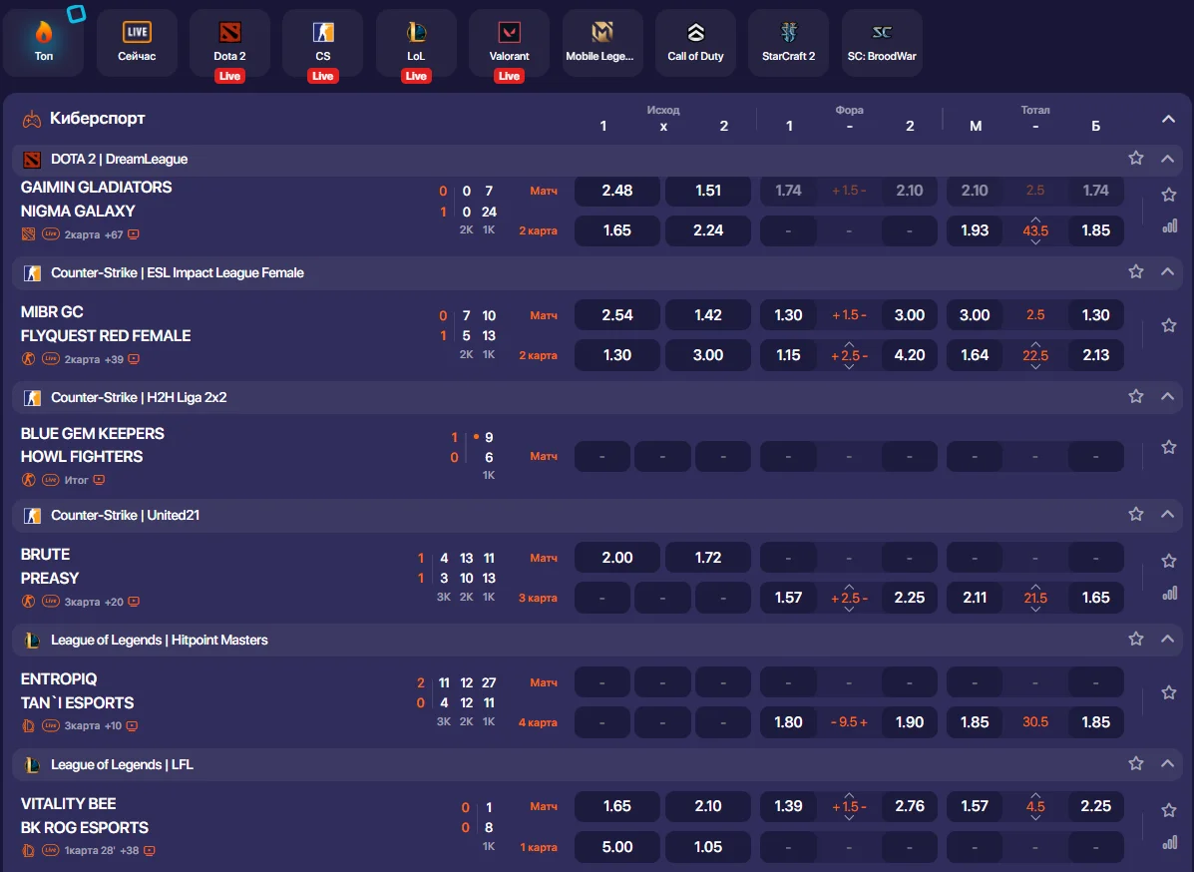Collapse the Киберспорт section
This screenshot has height=872, width=1194.
click(x=1168, y=120)
